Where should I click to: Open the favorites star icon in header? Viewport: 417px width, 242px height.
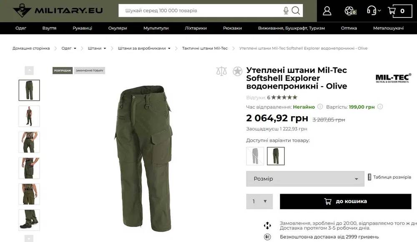(350, 11)
